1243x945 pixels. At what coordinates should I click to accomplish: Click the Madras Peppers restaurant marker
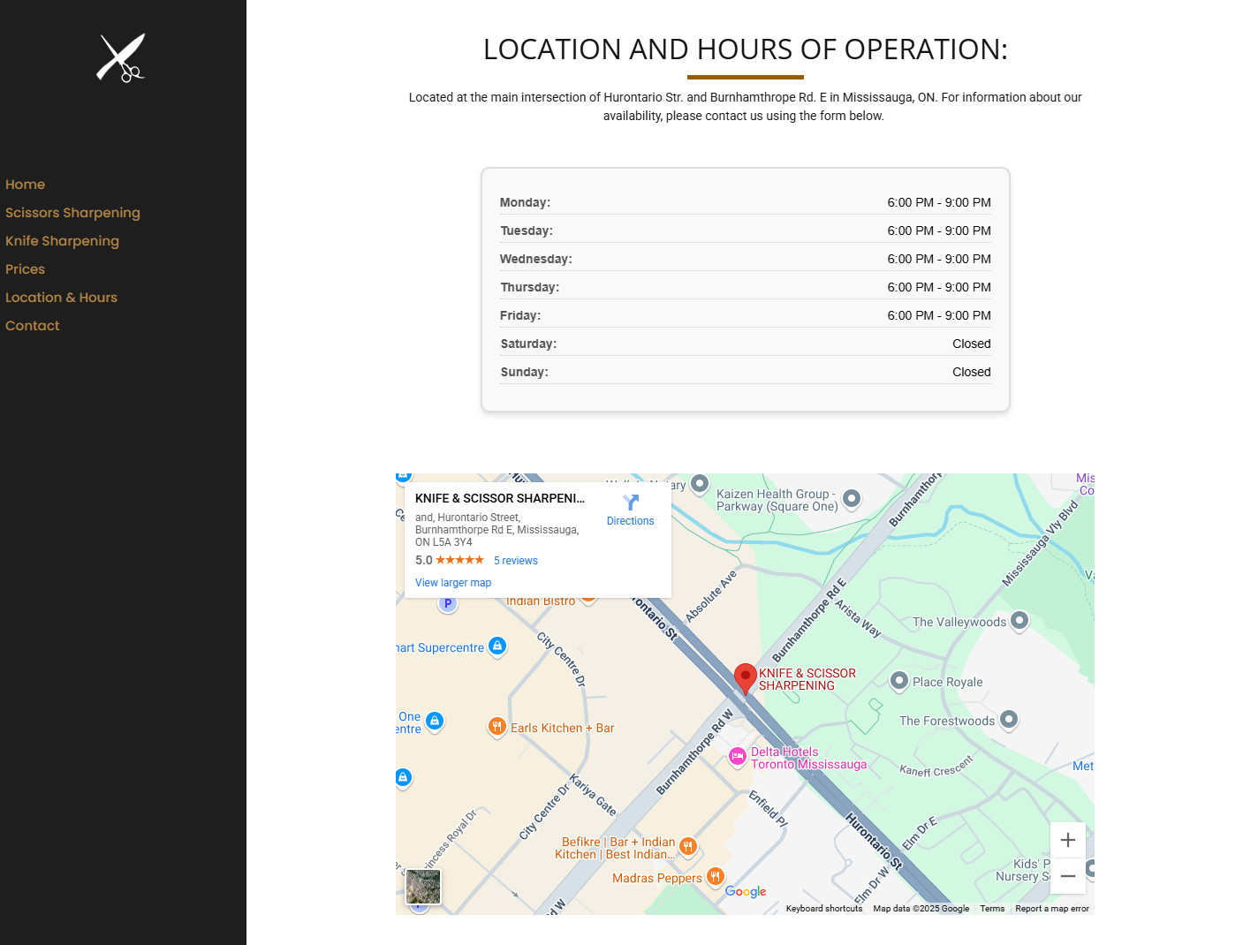click(716, 876)
